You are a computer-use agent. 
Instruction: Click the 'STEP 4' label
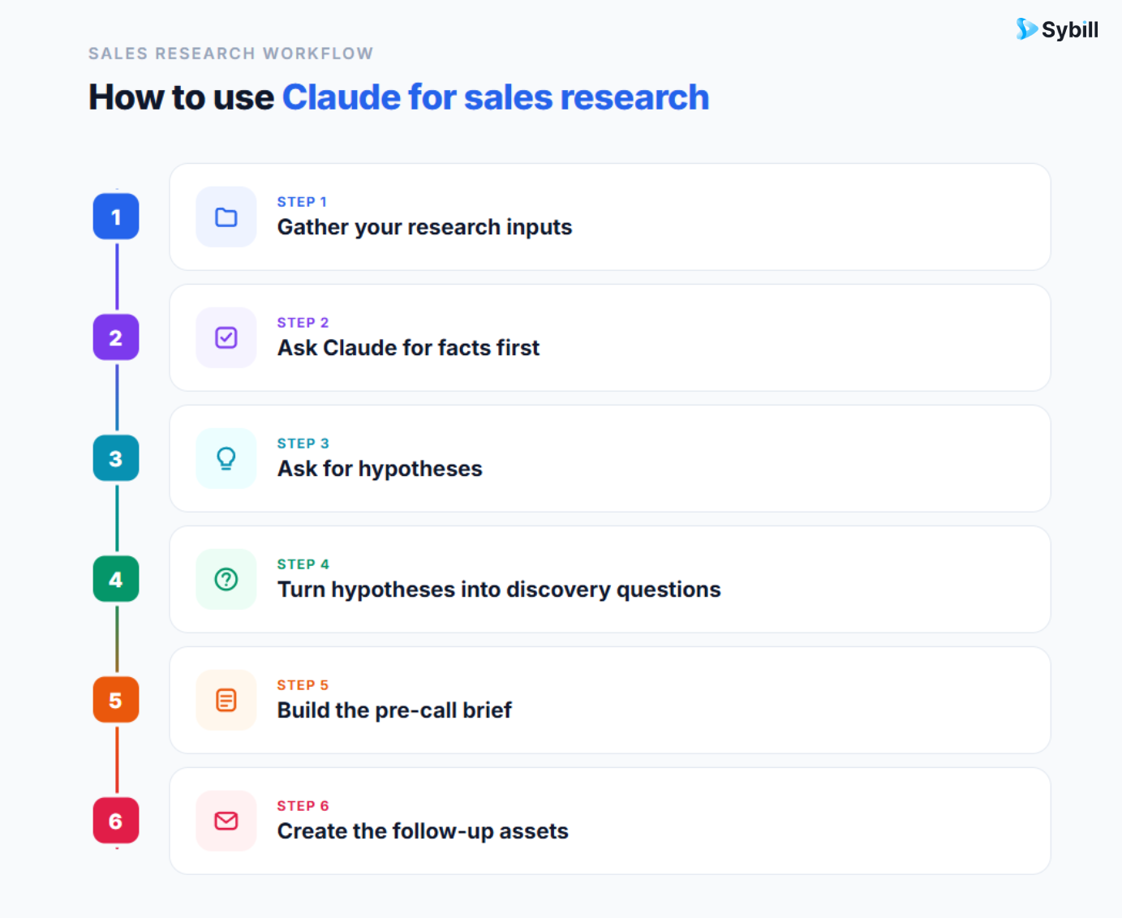pos(303,564)
